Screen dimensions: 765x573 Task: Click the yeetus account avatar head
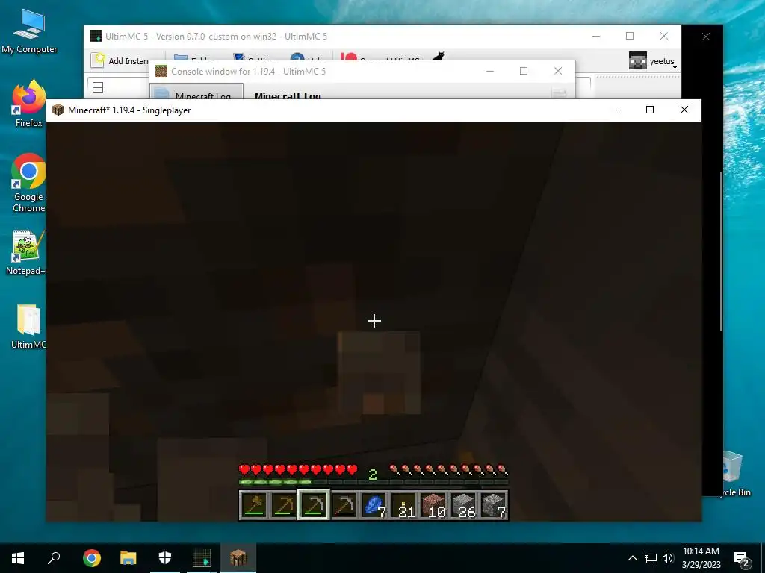click(x=637, y=61)
